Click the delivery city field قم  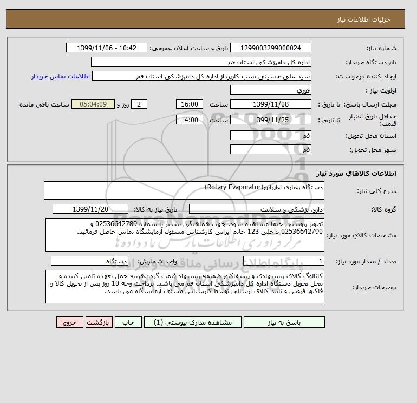click(270, 149)
